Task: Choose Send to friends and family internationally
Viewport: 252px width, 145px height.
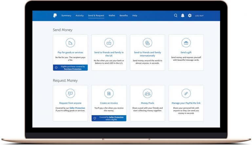Action: [147, 54]
